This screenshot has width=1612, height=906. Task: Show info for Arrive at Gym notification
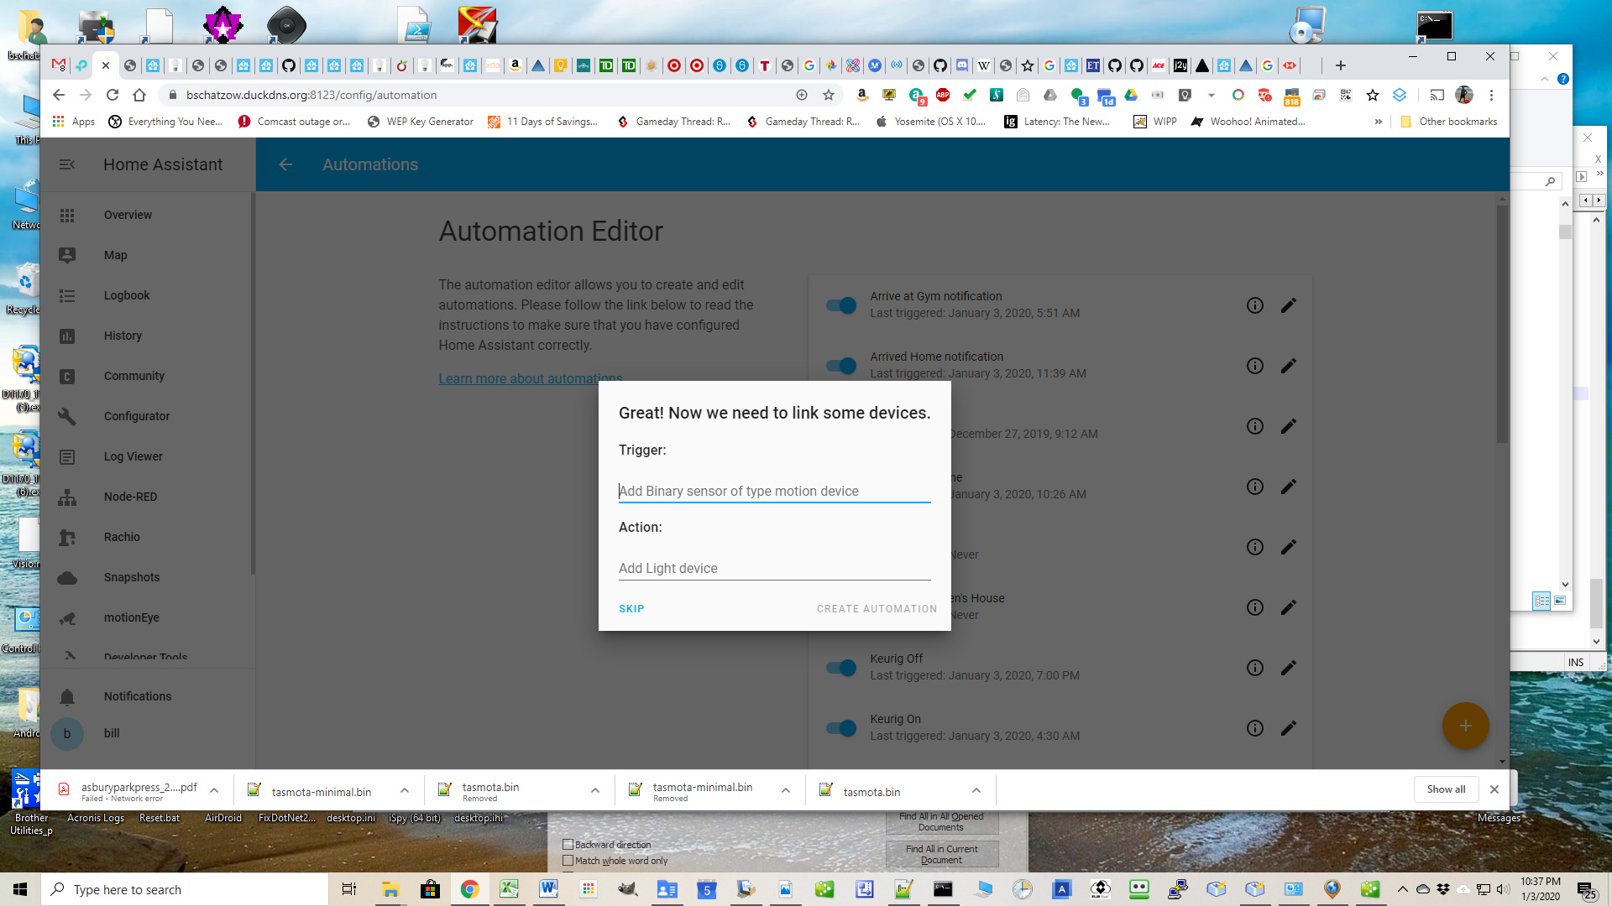click(x=1254, y=305)
